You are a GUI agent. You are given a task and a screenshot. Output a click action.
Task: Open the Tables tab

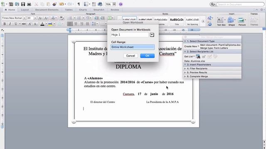click(69, 10)
